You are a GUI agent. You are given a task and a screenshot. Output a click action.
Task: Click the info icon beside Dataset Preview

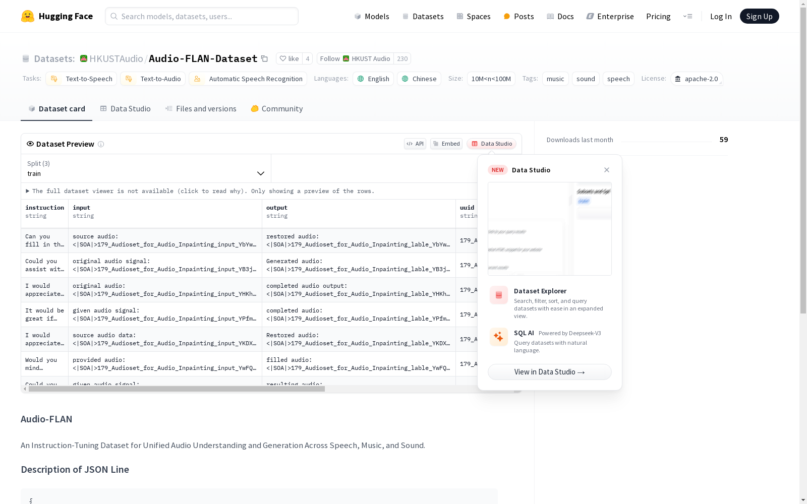click(x=101, y=144)
